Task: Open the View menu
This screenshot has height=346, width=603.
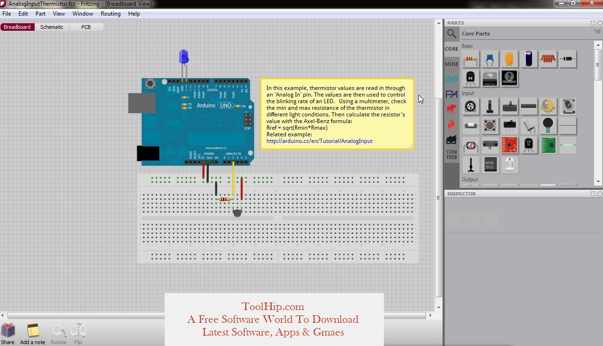Action: tap(59, 14)
